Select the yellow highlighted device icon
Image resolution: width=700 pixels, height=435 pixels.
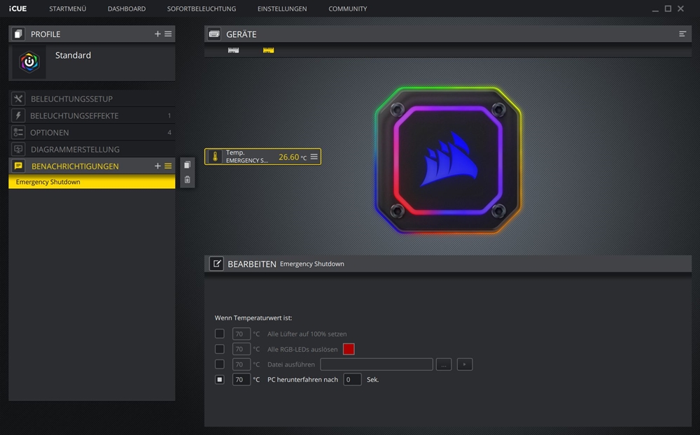[268, 50]
